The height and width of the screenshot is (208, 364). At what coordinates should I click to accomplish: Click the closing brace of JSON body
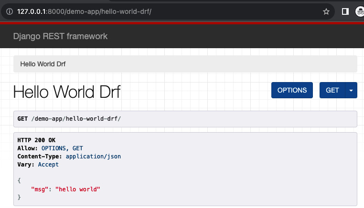(19, 197)
